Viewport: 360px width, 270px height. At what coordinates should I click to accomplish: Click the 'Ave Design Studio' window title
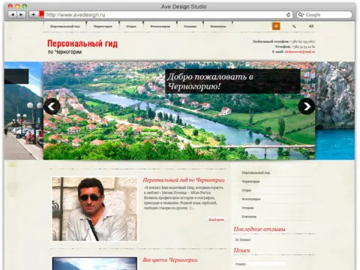(184, 7)
